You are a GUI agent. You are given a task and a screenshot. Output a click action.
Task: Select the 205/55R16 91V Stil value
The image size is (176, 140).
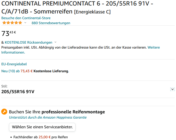18,92
